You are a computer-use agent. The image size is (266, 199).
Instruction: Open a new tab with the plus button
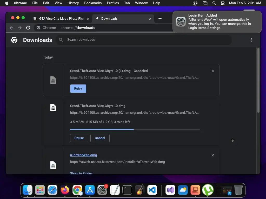(x=160, y=19)
